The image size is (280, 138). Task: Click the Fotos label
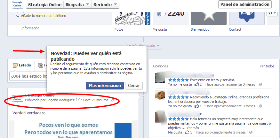tap(119, 29)
